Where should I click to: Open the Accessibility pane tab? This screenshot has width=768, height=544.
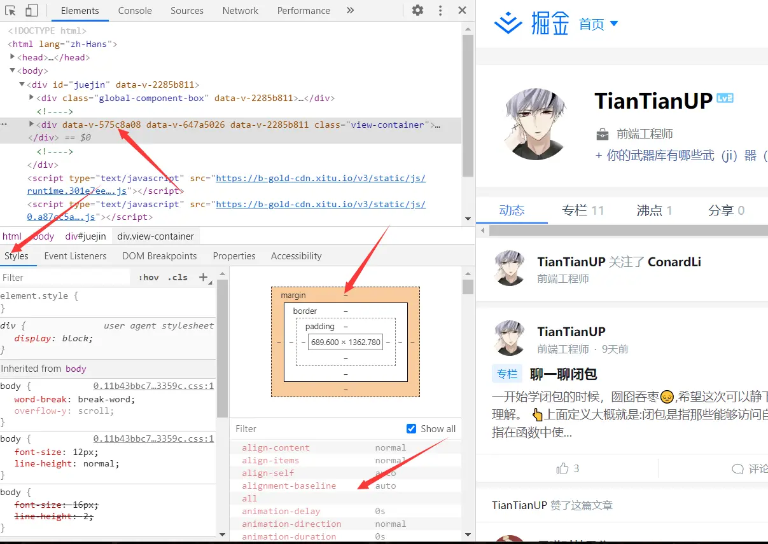point(297,256)
